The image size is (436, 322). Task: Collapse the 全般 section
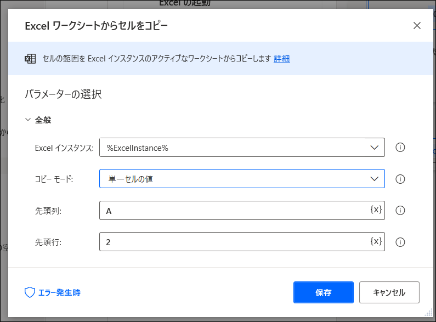[x=28, y=120]
